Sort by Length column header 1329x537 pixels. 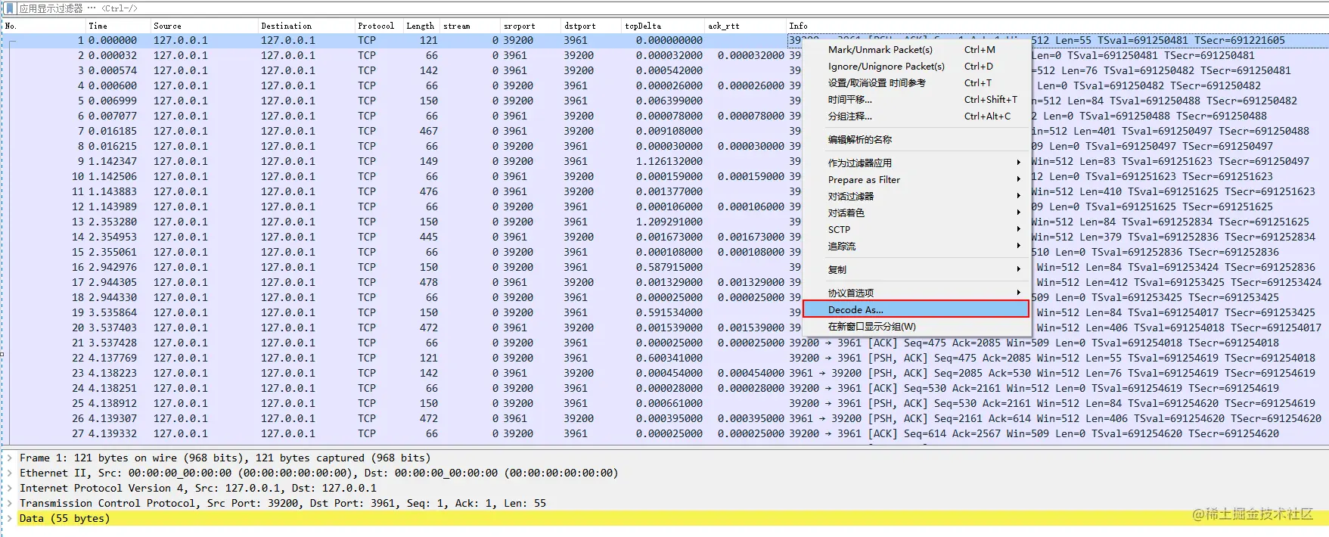[421, 26]
